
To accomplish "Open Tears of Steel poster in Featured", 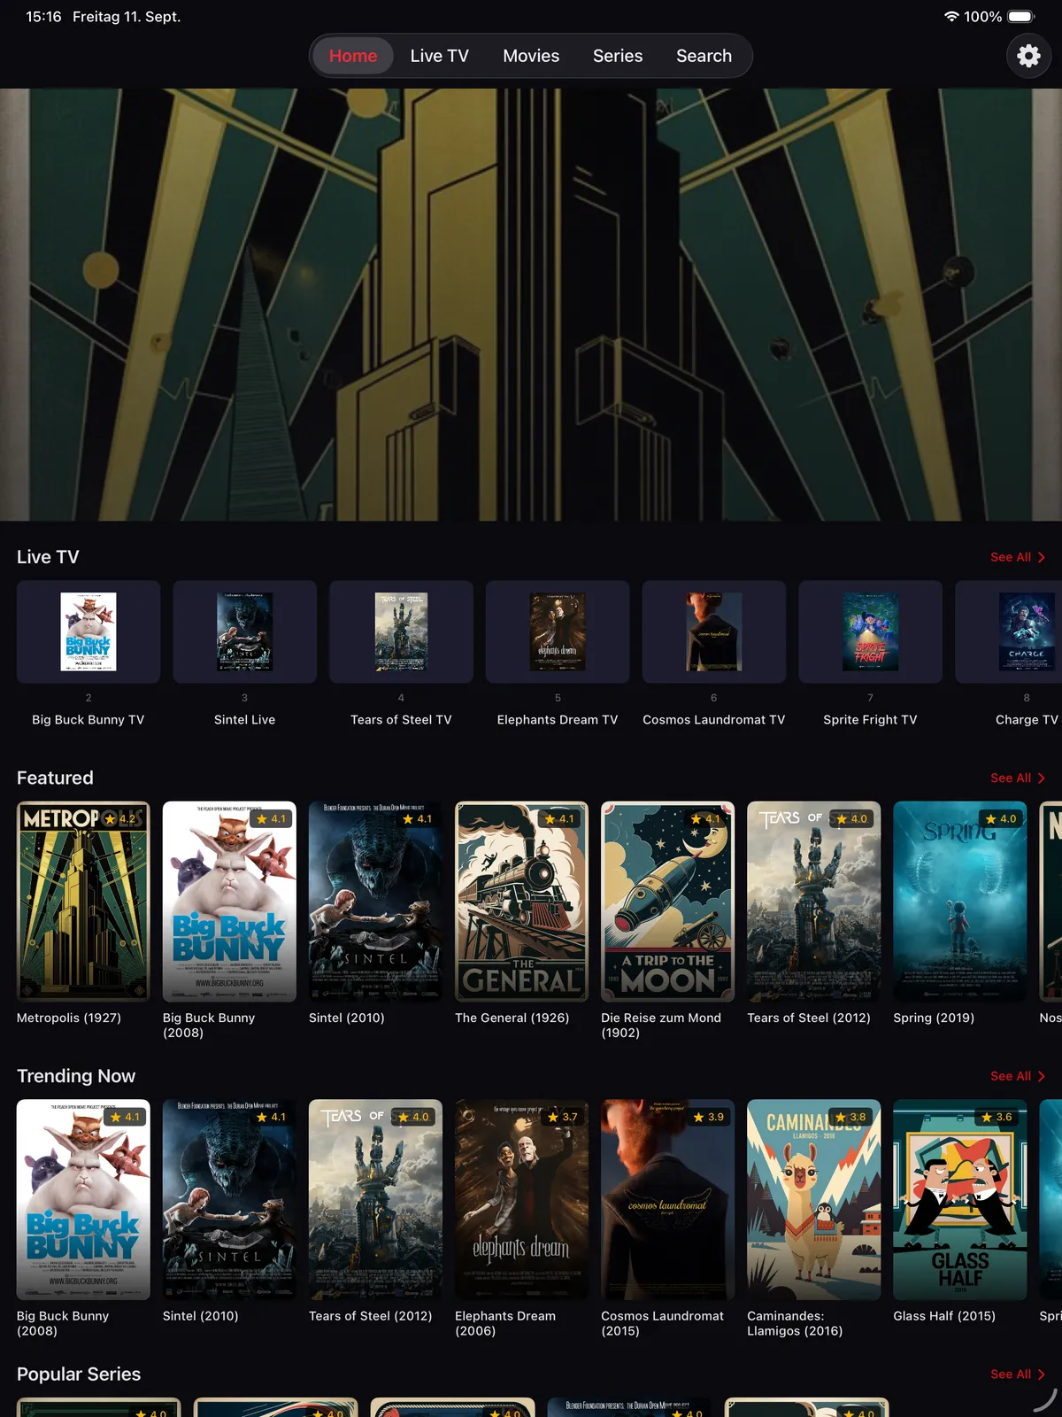I will (813, 902).
